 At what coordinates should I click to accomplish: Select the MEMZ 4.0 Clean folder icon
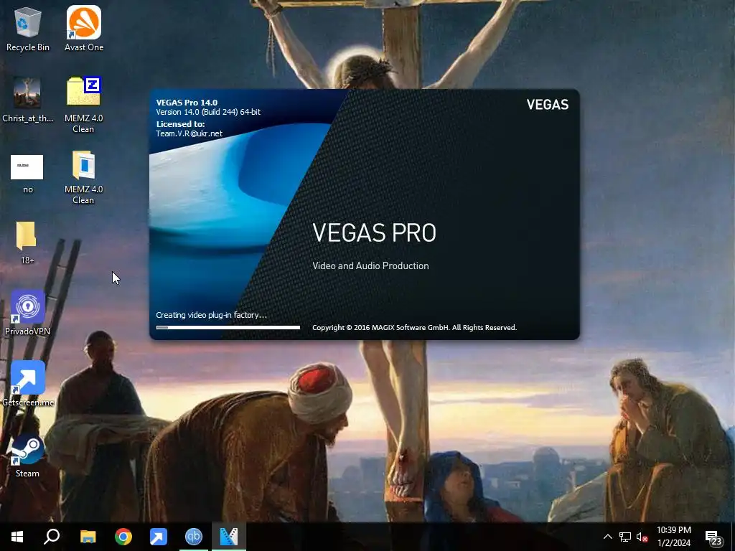click(x=83, y=176)
